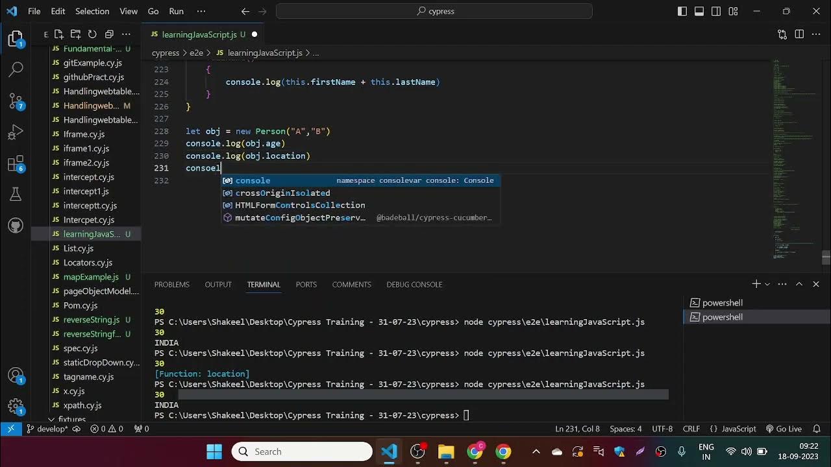Toggle the secondary side bar visibility

coord(716,11)
